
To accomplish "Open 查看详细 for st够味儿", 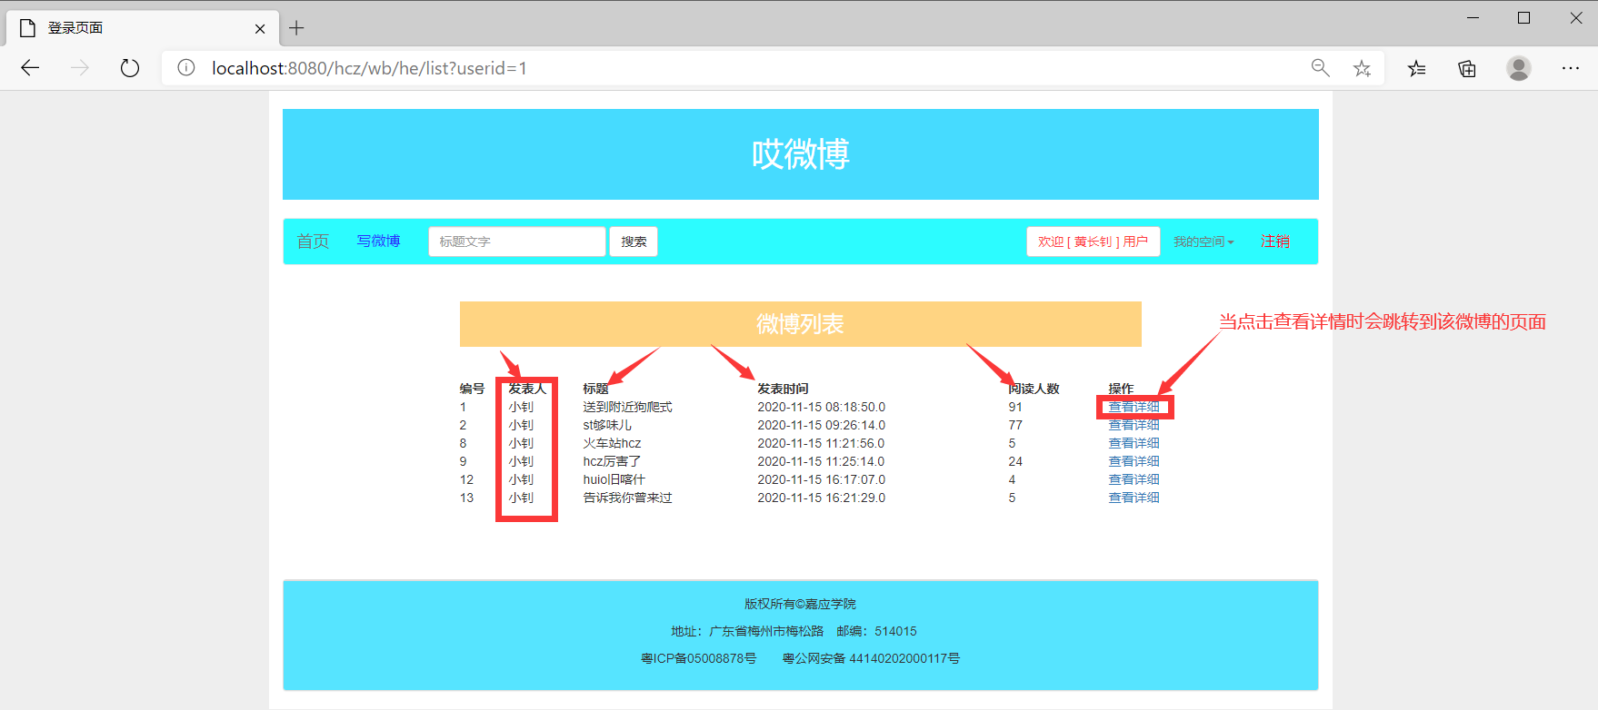I will (1134, 425).
